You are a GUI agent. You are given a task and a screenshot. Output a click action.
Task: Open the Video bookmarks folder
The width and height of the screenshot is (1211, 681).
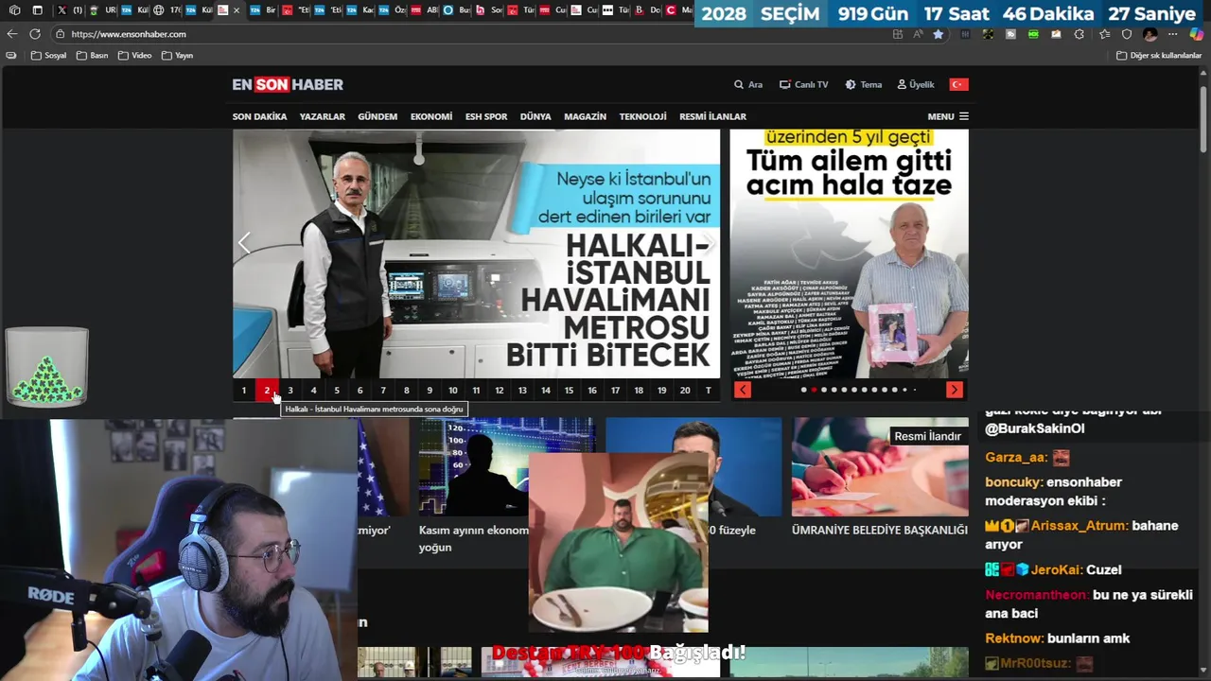pyautogui.click(x=134, y=56)
